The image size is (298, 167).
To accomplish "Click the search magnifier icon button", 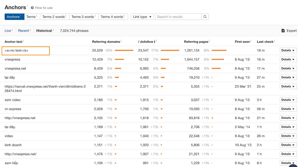I will pyautogui.click(x=205, y=17).
